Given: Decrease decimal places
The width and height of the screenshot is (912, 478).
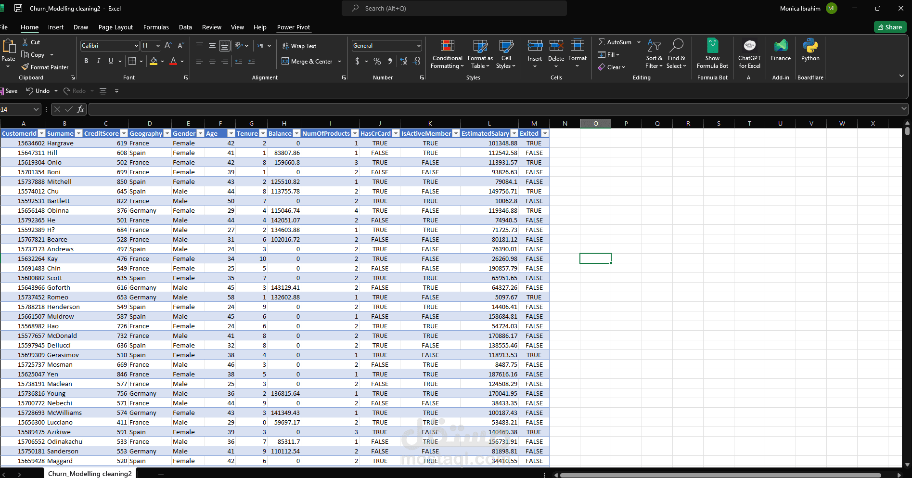Looking at the screenshot, I should tap(417, 61).
